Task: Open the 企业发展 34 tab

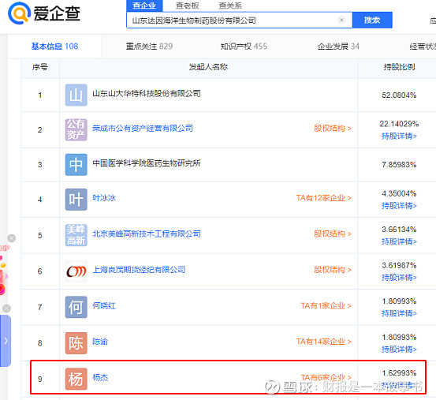Action: (x=338, y=47)
